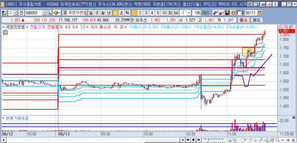Click the save chart floppy disk icon
The height and width of the screenshot is (143, 297).
[227, 13]
